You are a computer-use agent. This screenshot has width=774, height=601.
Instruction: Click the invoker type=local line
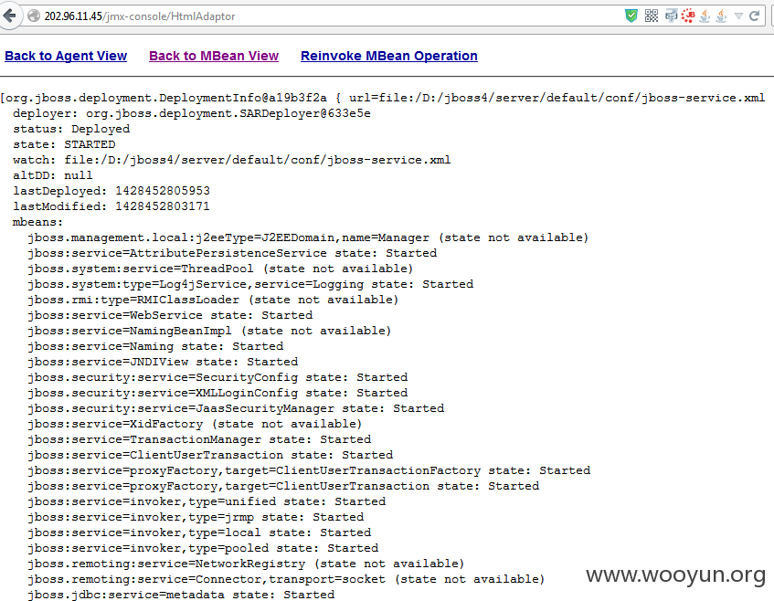point(199,532)
